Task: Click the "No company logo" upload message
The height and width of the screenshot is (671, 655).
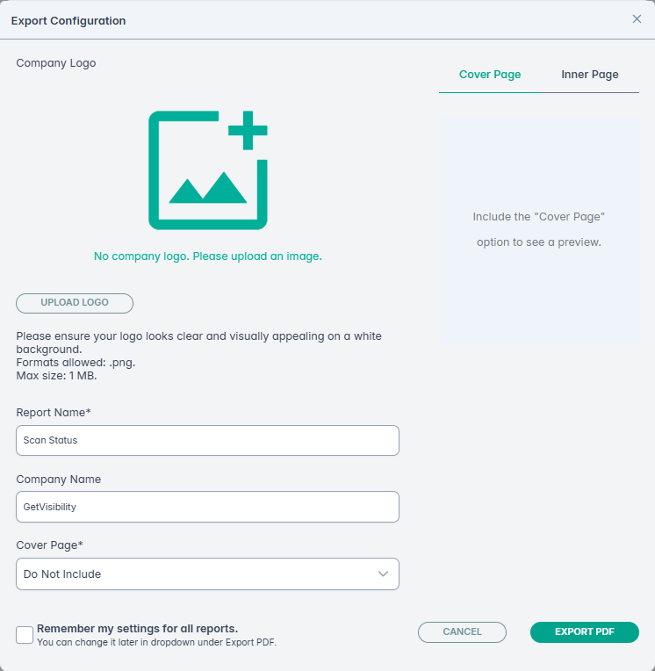Action: coord(208,256)
